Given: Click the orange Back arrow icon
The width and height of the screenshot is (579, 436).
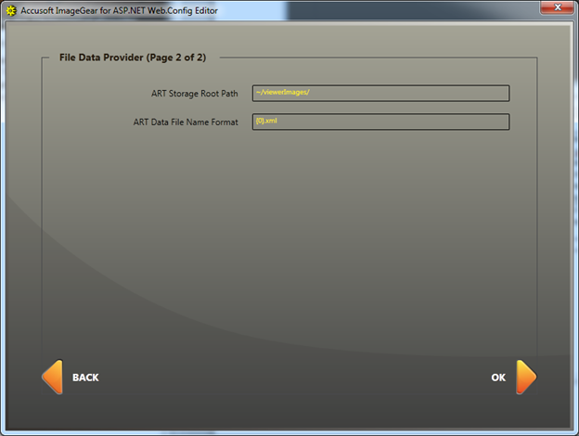Looking at the screenshot, I should [x=53, y=377].
